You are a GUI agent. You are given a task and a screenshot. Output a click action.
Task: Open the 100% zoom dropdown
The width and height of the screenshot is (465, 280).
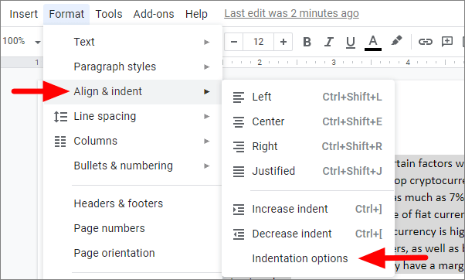point(22,41)
